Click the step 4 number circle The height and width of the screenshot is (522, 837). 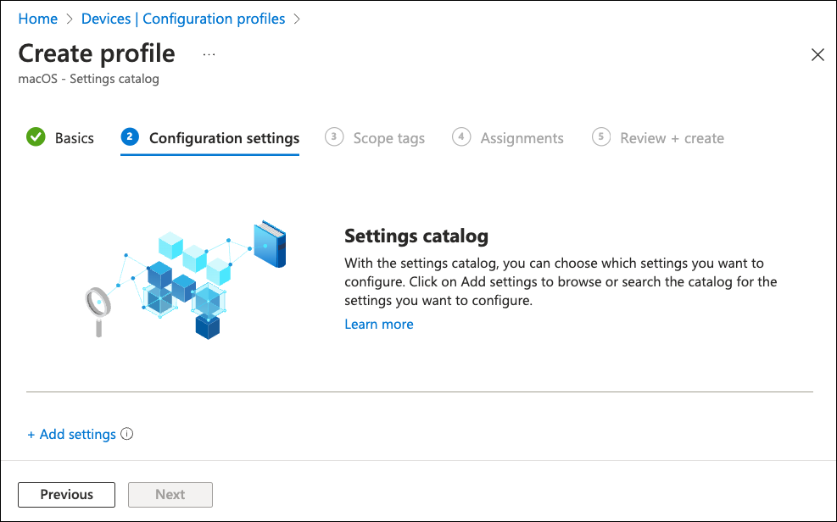[461, 137]
